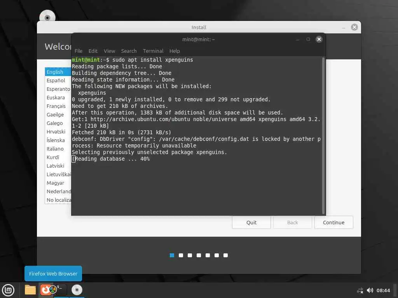Minimize the Install window
This screenshot has height=298, width=398.
click(344, 28)
